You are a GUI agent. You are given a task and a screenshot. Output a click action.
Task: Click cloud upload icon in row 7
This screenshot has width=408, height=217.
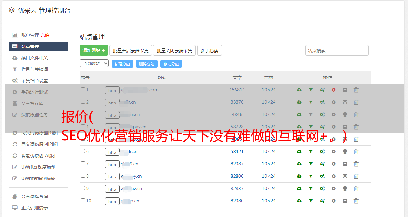pos(299,164)
